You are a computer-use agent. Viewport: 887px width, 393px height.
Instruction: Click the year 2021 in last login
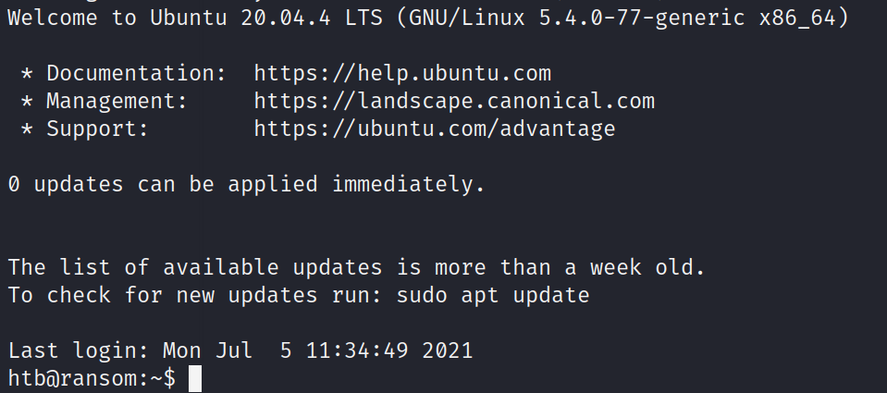point(448,350)
